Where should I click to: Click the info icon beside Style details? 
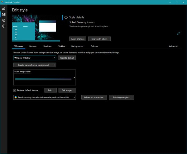tap(66, 17)
